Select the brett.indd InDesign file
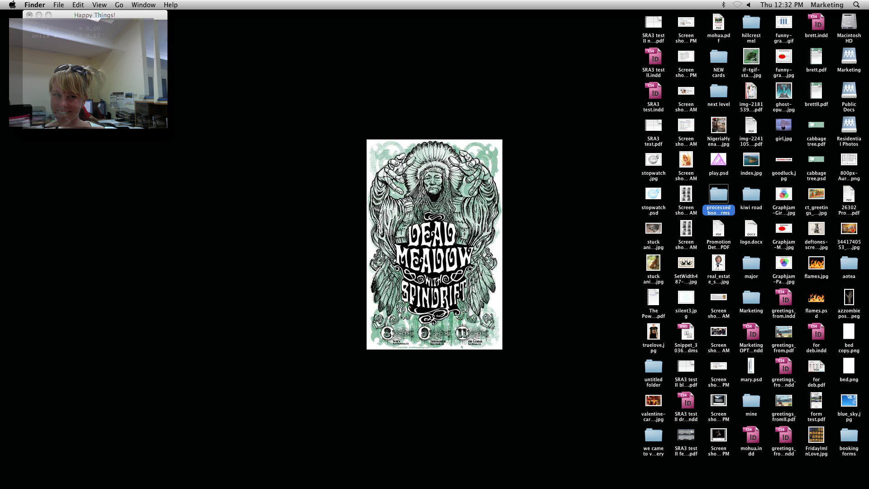The height and width of the screenshot is (489, 869). coord(816,22)
